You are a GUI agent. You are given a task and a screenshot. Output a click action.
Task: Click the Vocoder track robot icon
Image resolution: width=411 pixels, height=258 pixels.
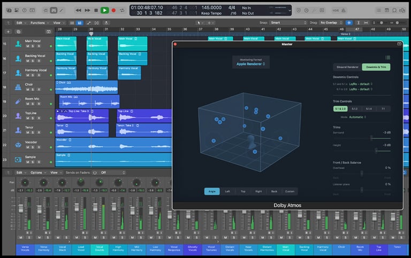[x=18, y=145]
